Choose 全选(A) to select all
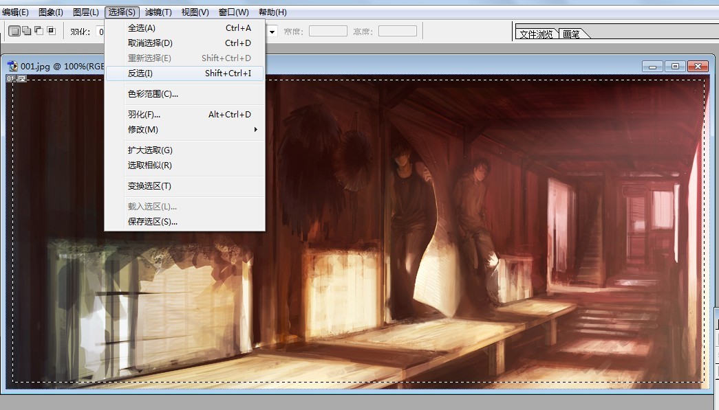The image size is (719, 410). 185,28
